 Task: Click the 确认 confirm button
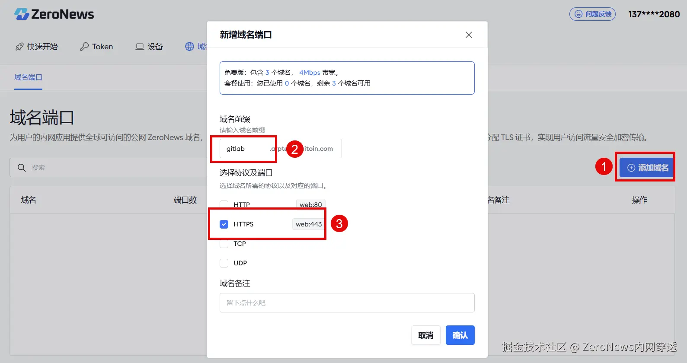pos(460,335)
